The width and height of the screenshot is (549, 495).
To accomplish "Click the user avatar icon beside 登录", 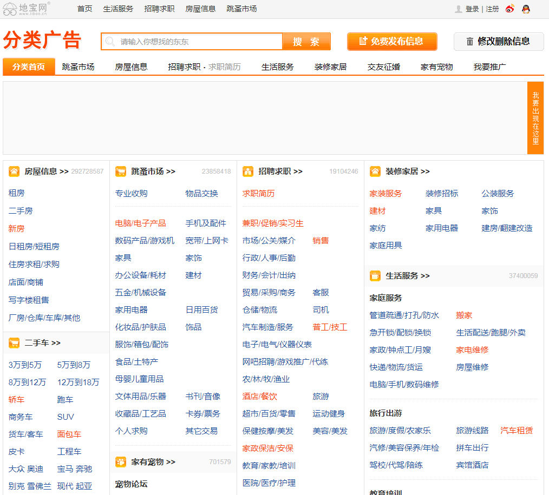I will pos(459,9).
